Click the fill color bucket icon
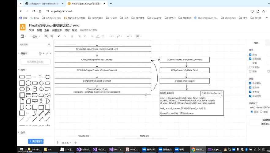Viewport: 270px width, 153px height. coord(92,36)
